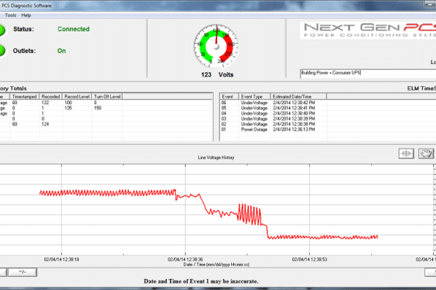Click the 02/04/14 12:38:36 axis label
Screen dimensions: 436x290
[x=185, y=260]
